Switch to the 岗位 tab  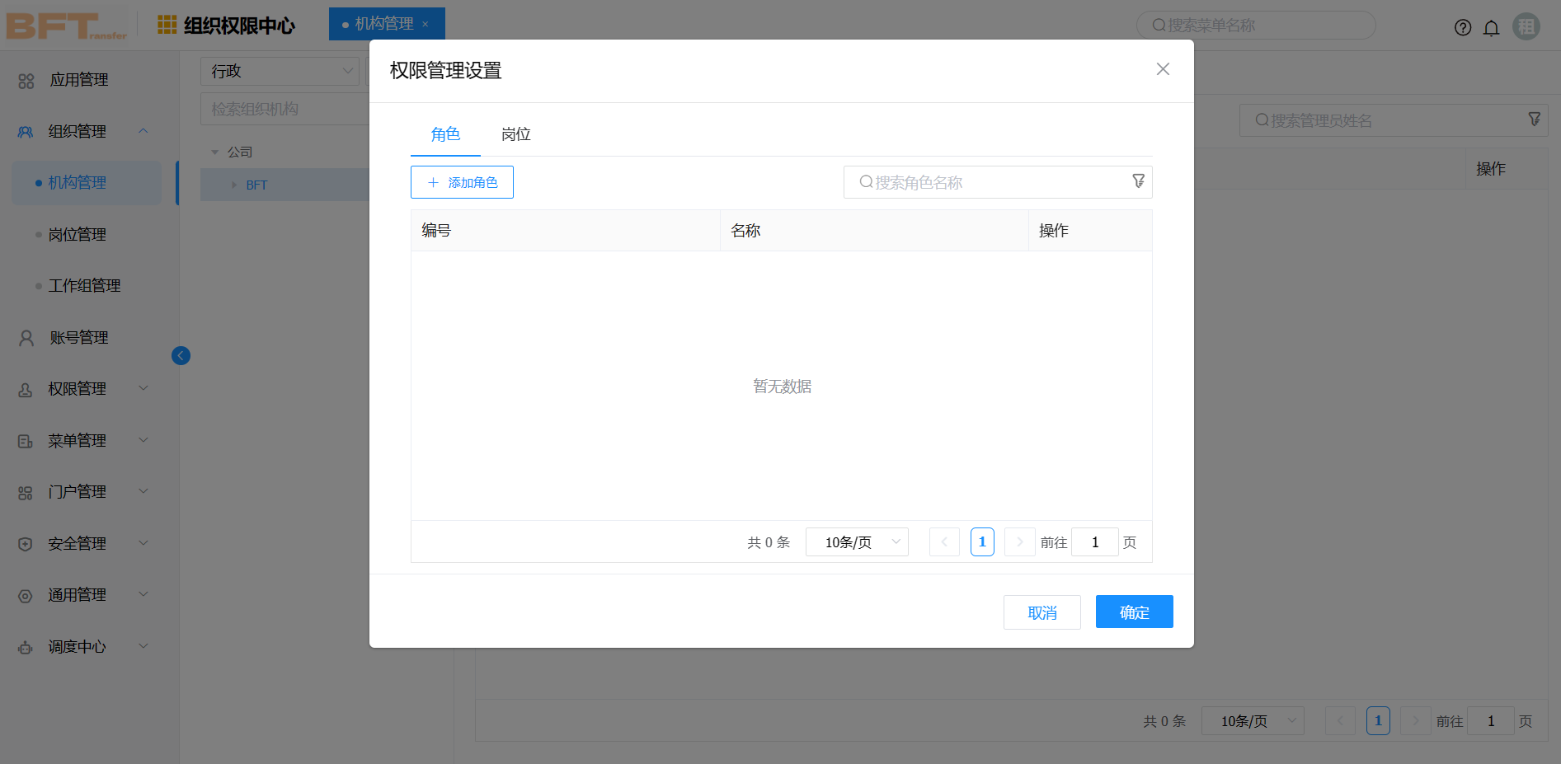coord(516,134)
